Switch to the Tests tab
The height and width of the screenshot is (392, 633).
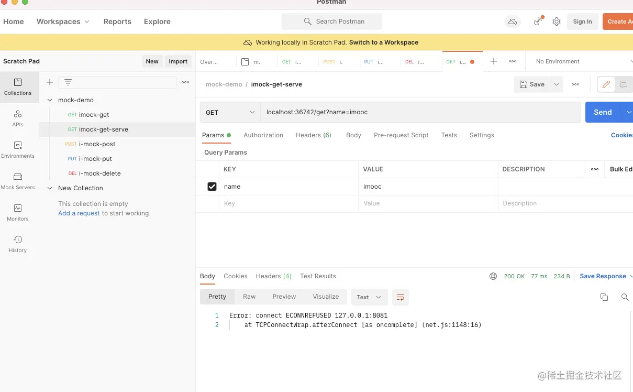(x=449, y=135)
